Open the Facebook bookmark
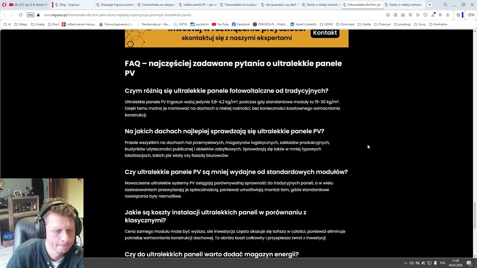477x268 pixels. pyautogui.click(x=241, y=24)
